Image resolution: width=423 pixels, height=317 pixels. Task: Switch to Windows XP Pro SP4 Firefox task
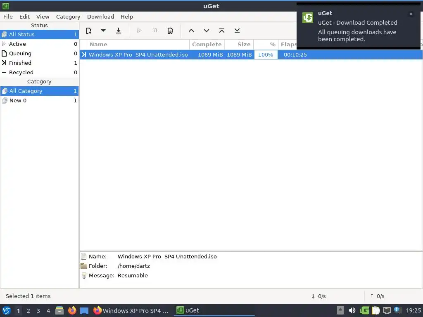[x=131, y=310]
